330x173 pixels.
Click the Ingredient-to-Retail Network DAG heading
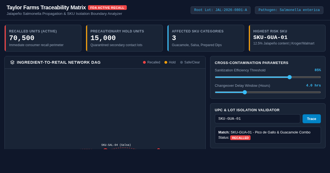[59, 62]
